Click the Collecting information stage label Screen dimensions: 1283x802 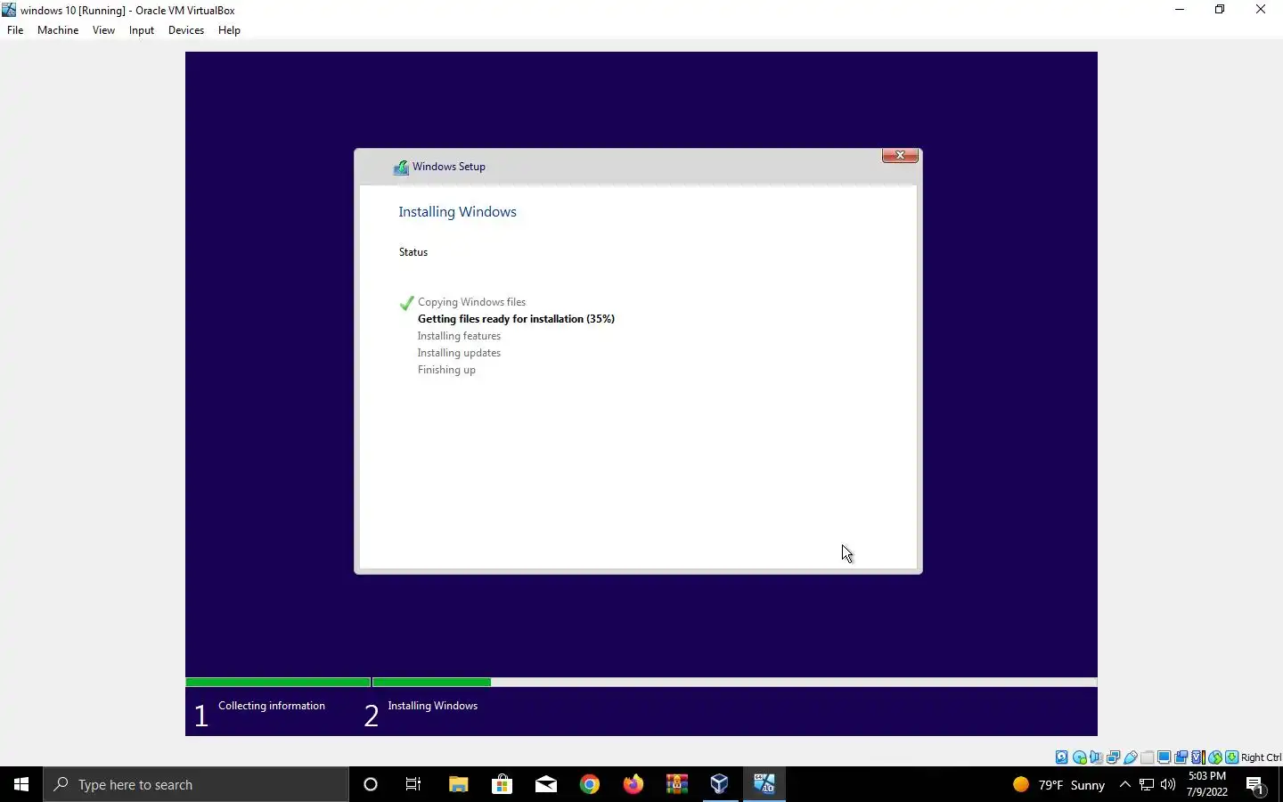[271, 706]
